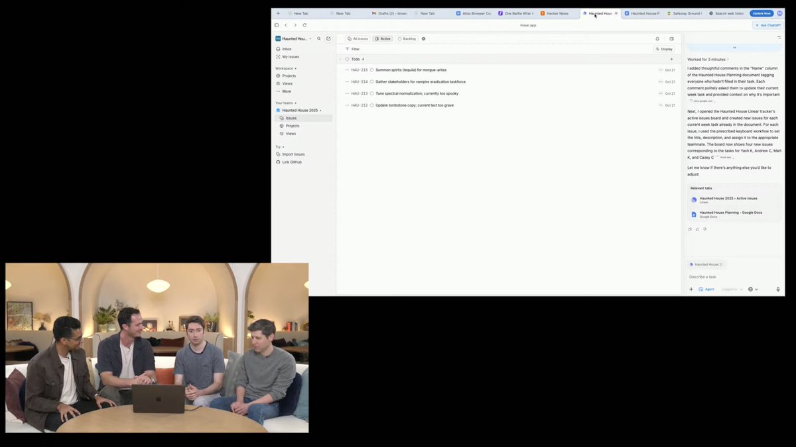Open the search icon in Linear sidebar
Viewport: 796px width, 447px height.
319,38
